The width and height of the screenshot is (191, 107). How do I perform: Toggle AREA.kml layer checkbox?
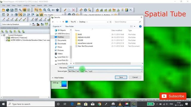point(7,38)
